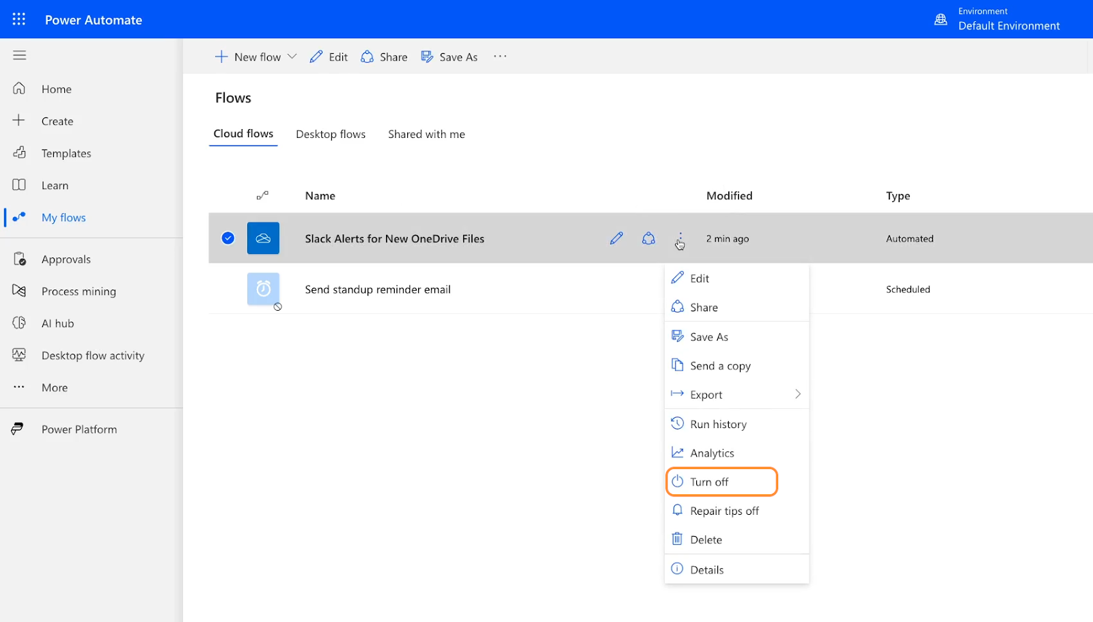Click the OneDrive flow icon thumbnail
Image resolution: width=1093 pixels, height=622 pixels.
(263, 238)
